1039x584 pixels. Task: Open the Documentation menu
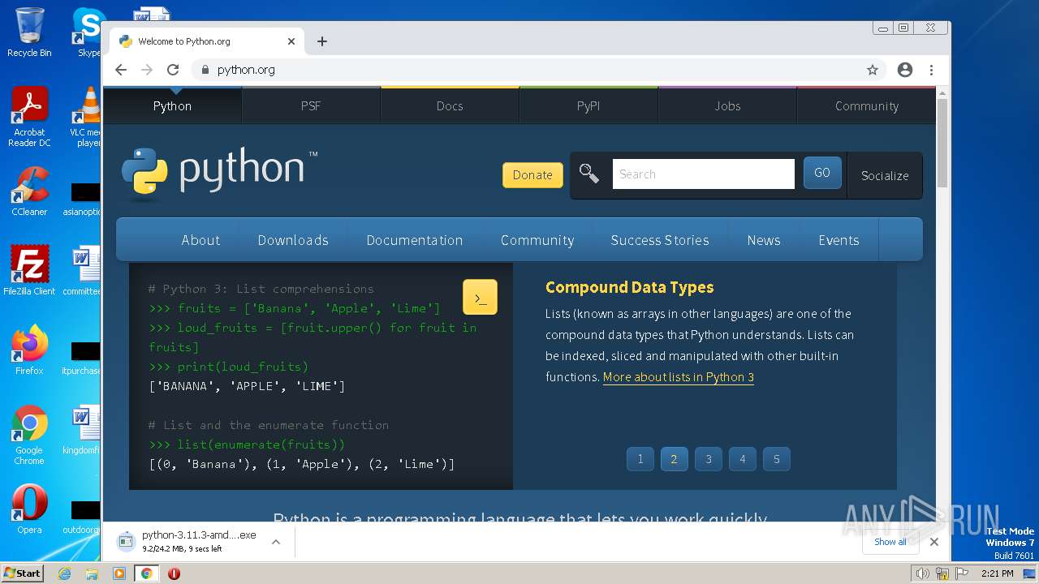[415, 240]
